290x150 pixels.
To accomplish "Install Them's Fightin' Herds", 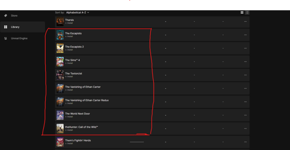I will [69, 144].
